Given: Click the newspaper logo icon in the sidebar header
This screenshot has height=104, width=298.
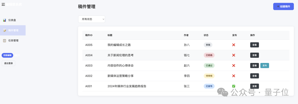Looking at the screenshot, I should 3,4.
